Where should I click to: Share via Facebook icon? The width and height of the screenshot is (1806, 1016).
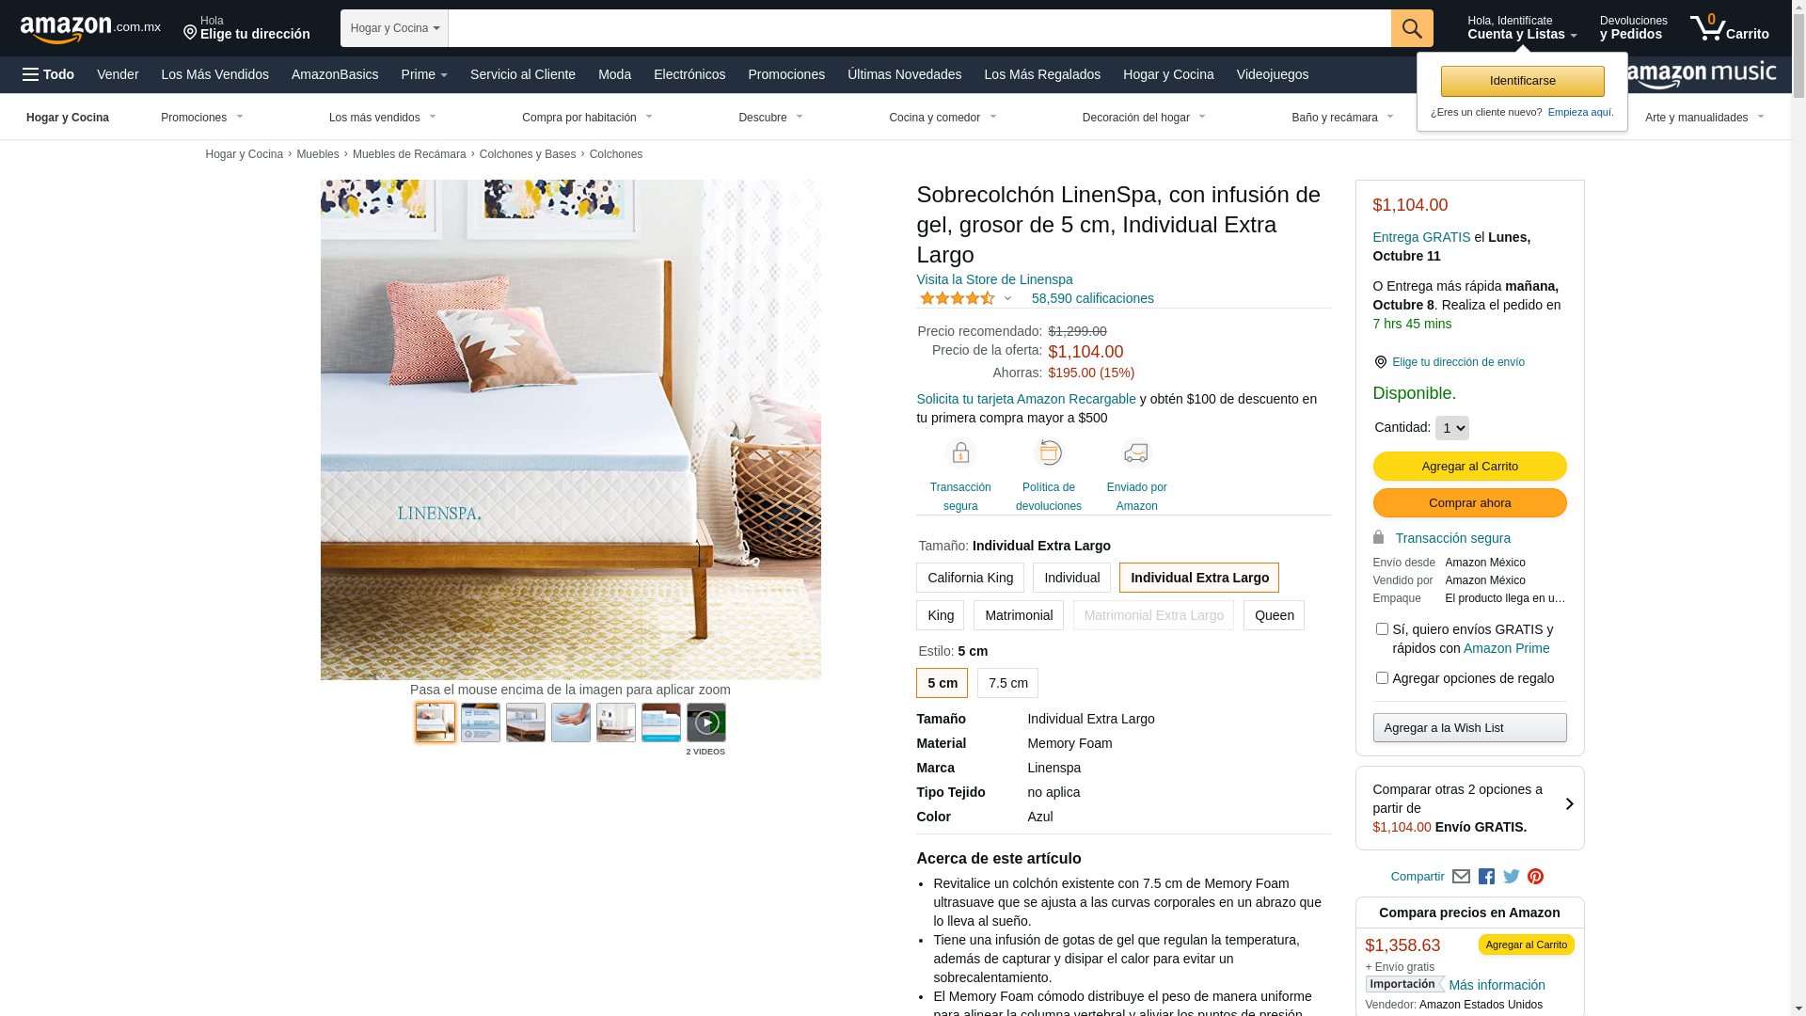[1486, 877]
